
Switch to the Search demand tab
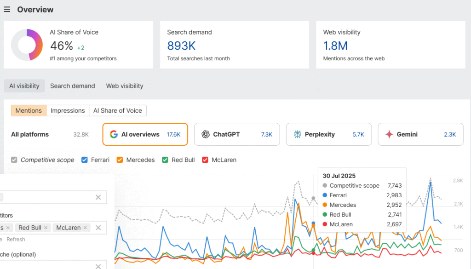click(72, 86)
